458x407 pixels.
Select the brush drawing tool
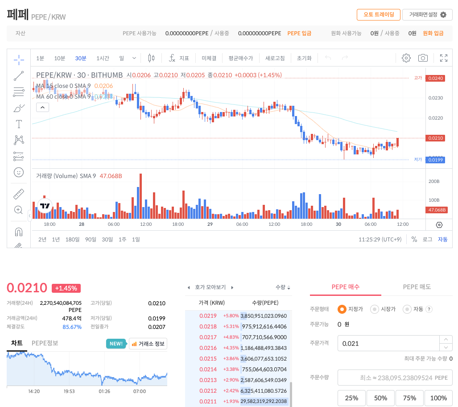(19, 108)
